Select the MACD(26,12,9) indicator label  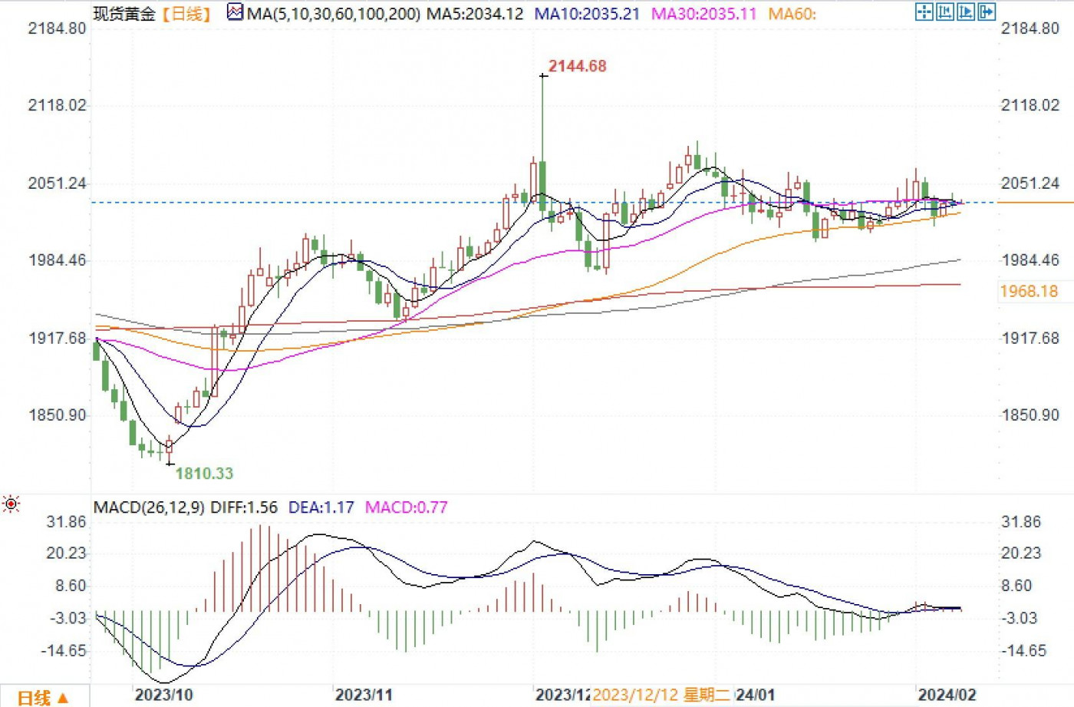[x=149, y=507]
